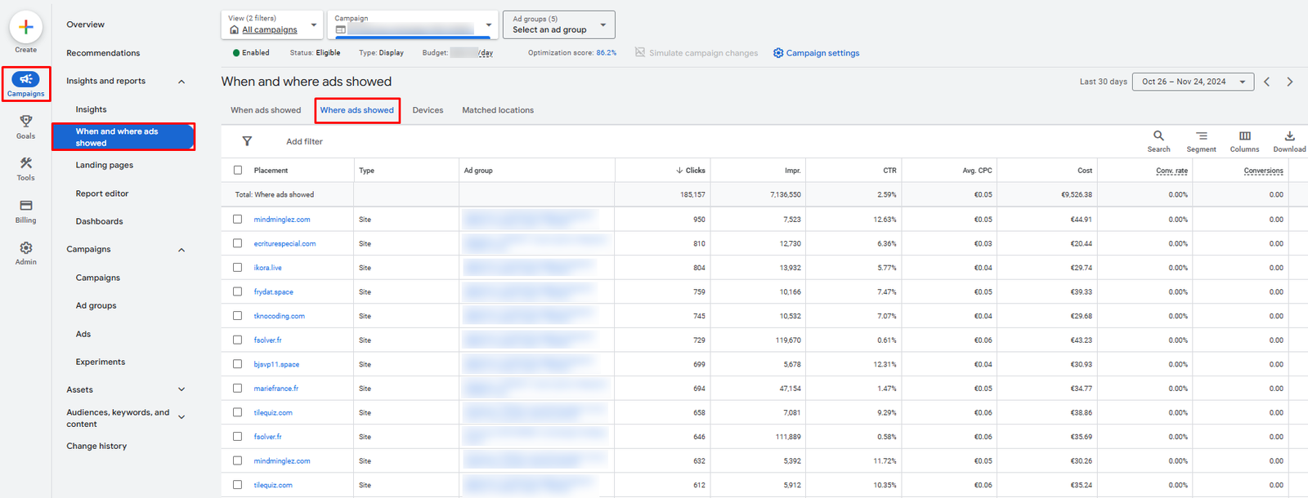Click the green Enabled status dot

tap(236, 53)
